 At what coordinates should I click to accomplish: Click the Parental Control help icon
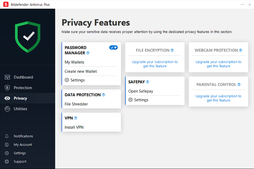coord(239,85)
